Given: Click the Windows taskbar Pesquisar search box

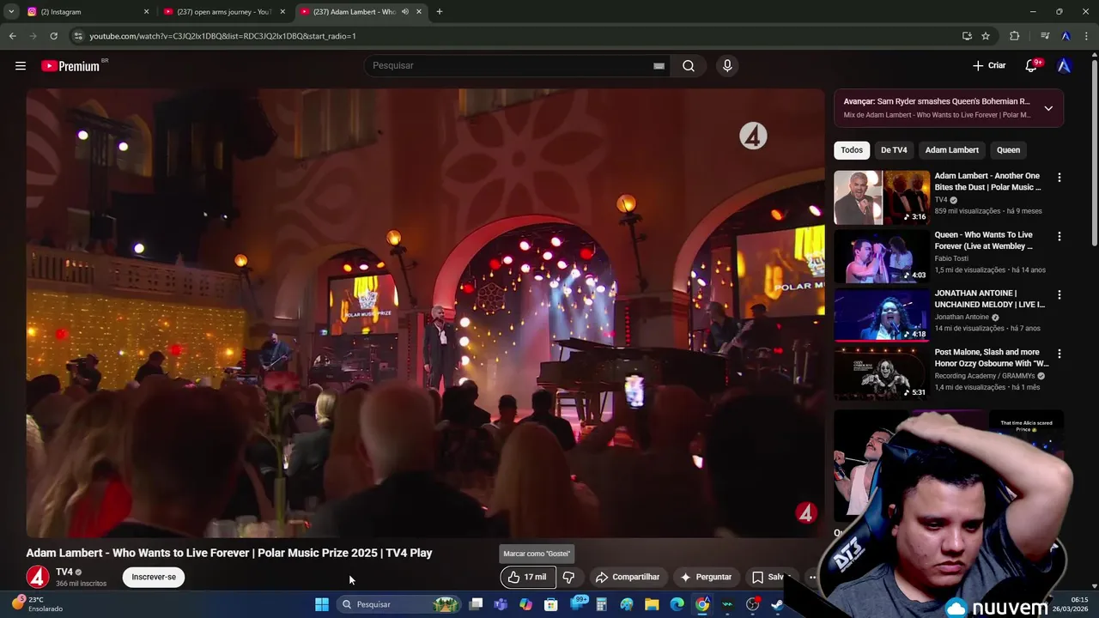Looking at the screenshot, I should 398,604.
